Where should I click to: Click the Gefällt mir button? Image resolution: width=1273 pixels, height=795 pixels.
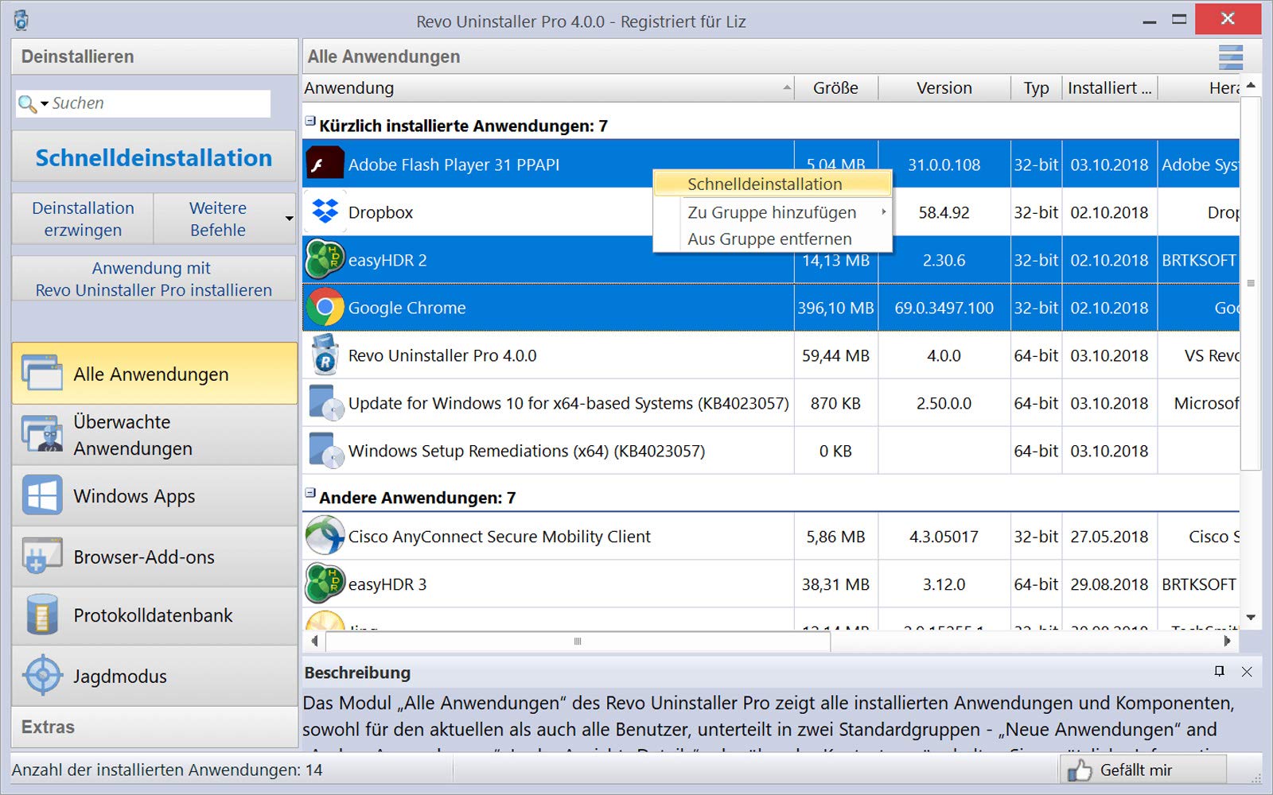[1143, 770]
